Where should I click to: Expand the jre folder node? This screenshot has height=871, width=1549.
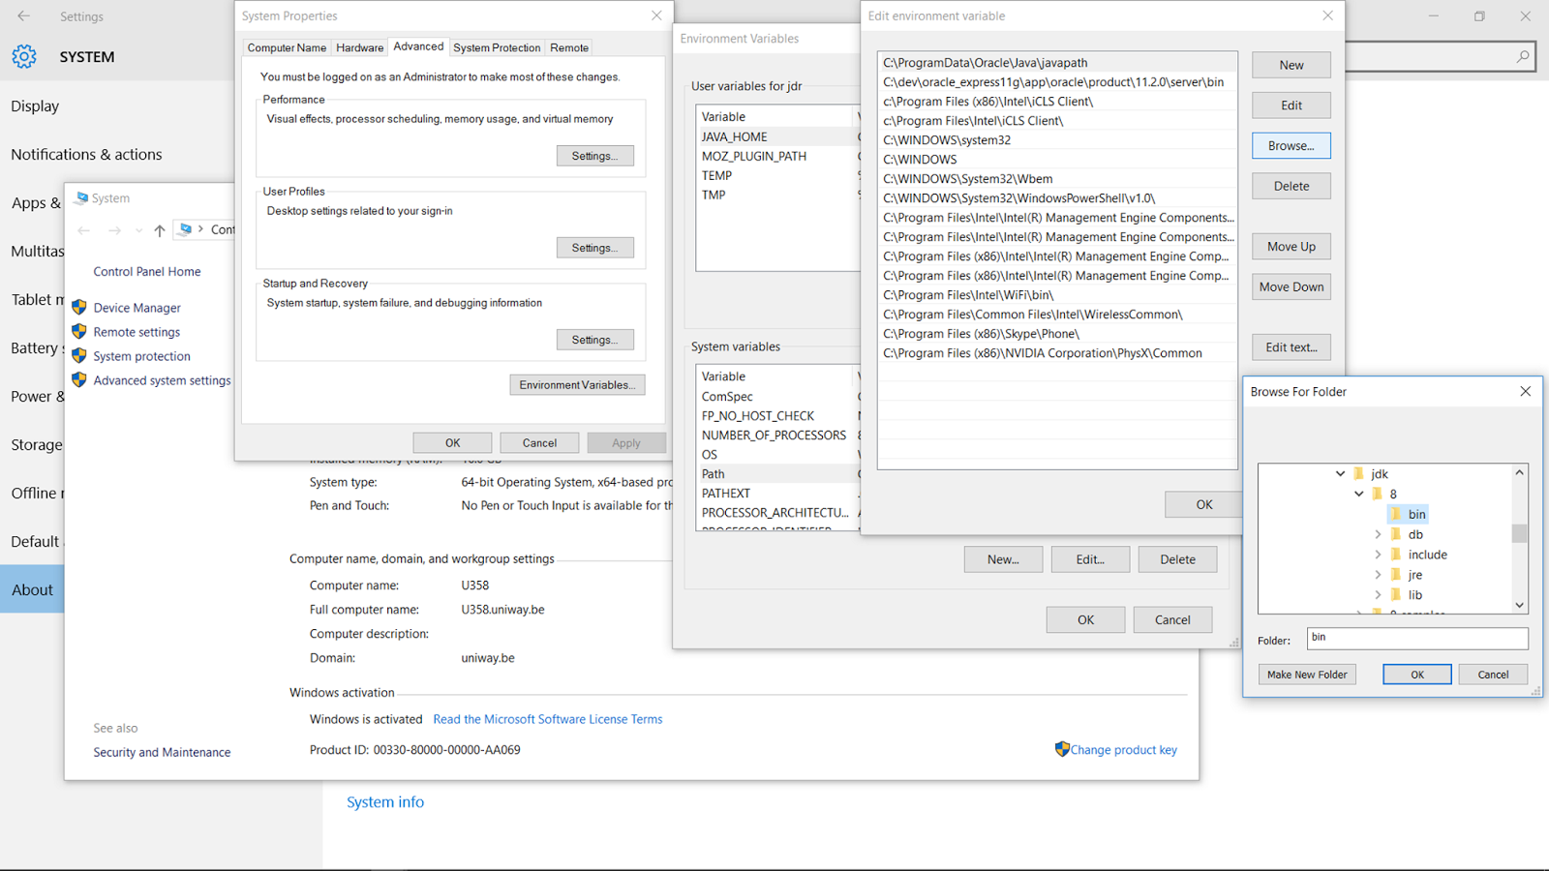tap(1379, 574)
